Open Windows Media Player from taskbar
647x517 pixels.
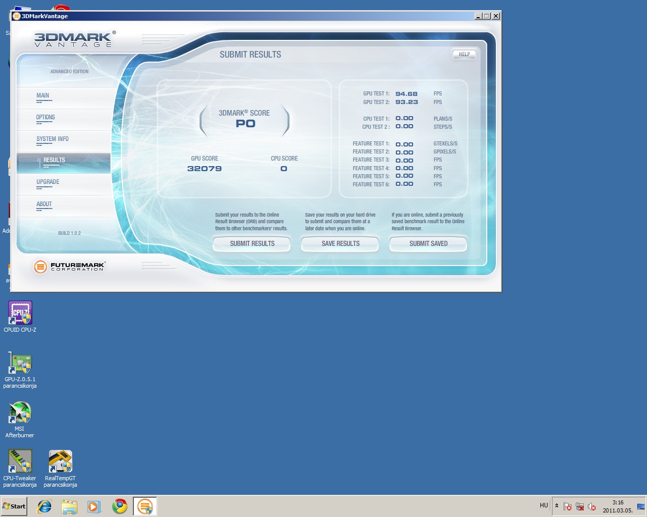(94, 506)
